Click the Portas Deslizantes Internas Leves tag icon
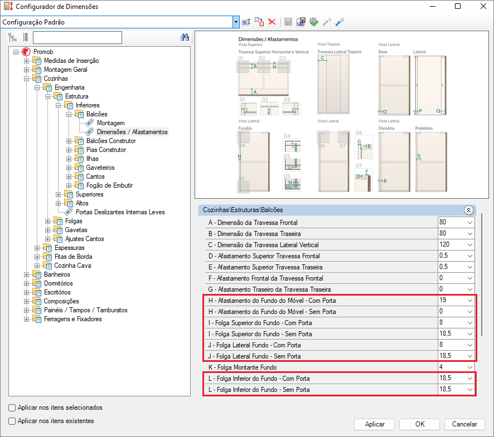 point(69,212)
